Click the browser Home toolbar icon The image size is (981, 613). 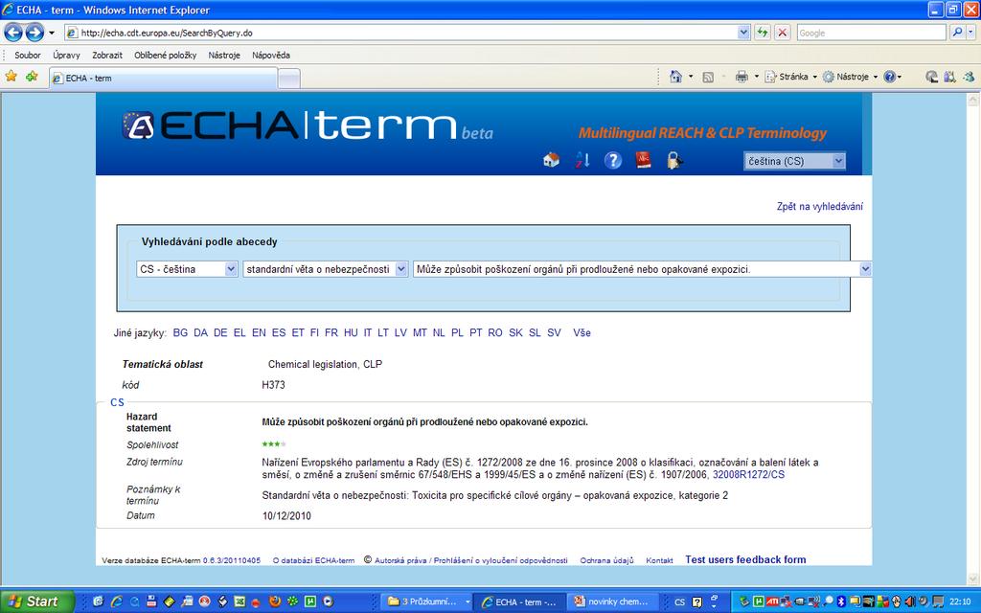675,77
